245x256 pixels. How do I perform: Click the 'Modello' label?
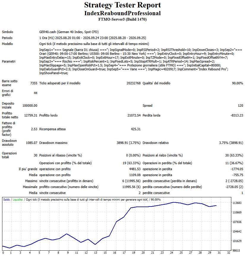click(7, 44)
